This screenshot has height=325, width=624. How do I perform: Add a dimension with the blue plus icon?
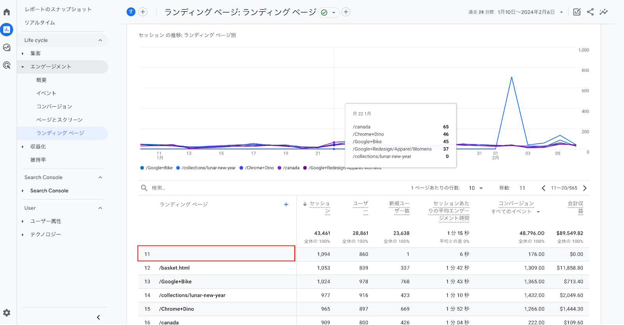[x=286, y=204]
